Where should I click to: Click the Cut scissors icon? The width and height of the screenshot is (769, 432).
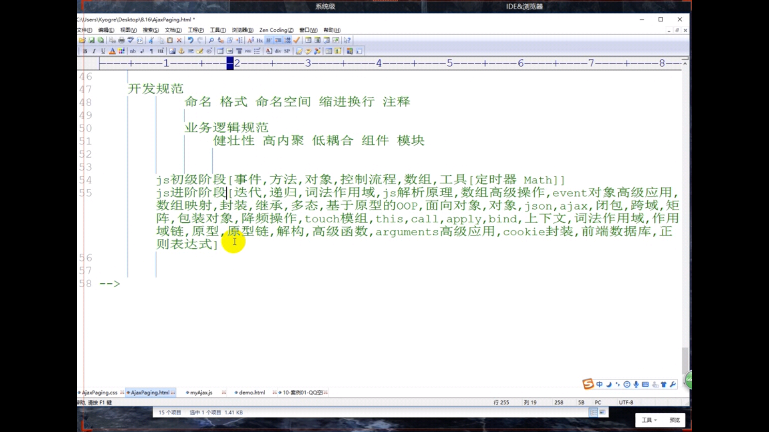point(151,40)
